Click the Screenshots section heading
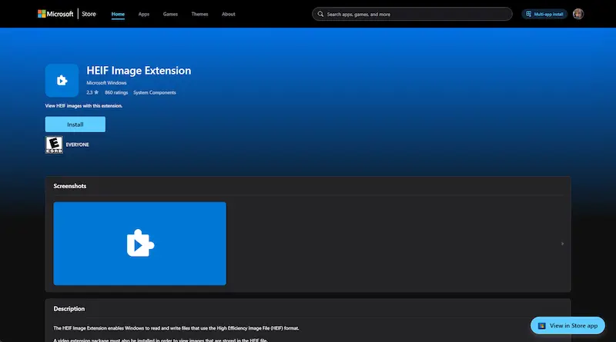 [x=70, y=186]
